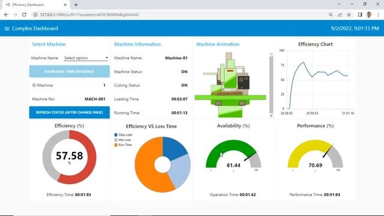The width and height of the screenshot is (384, 216).
Task: Click the Machine Information heading
Action: [137, 44]
